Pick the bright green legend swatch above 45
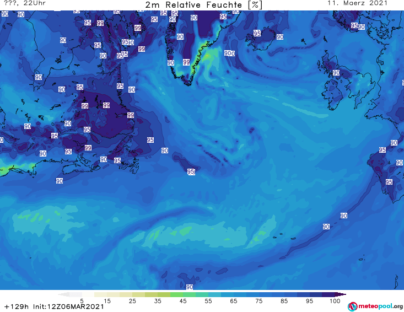Screen dimensions: 404x312 pyautogui.click(x=176, y=294)
